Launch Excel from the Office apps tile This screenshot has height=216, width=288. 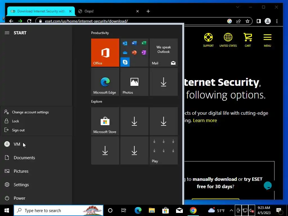(x=144, y=43)
